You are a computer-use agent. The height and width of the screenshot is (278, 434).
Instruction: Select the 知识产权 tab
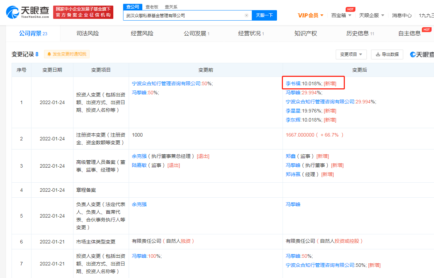click(x=306, y=34)
